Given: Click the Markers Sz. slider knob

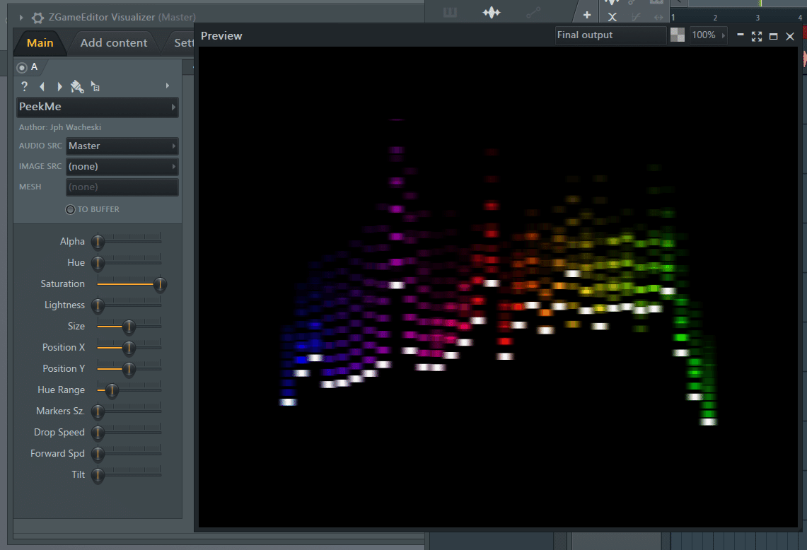Looking at the screenshot, I should coord(98,411).
